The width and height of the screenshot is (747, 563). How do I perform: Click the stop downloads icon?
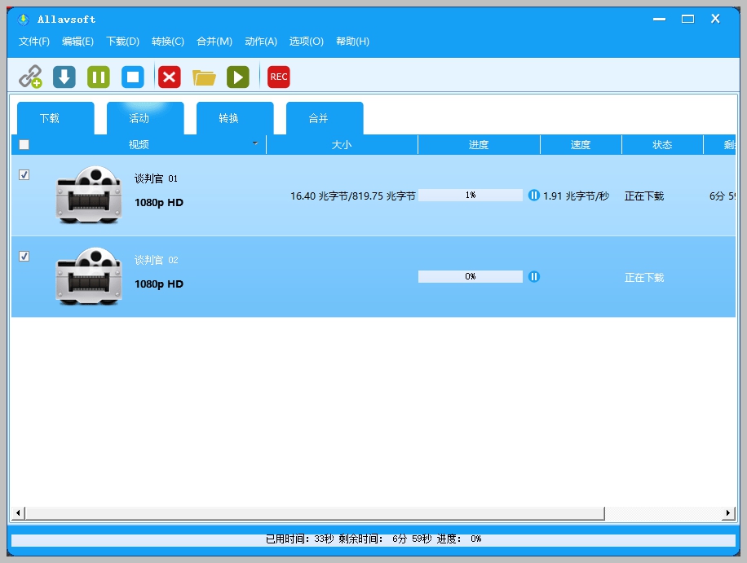(x=132, y=76)
